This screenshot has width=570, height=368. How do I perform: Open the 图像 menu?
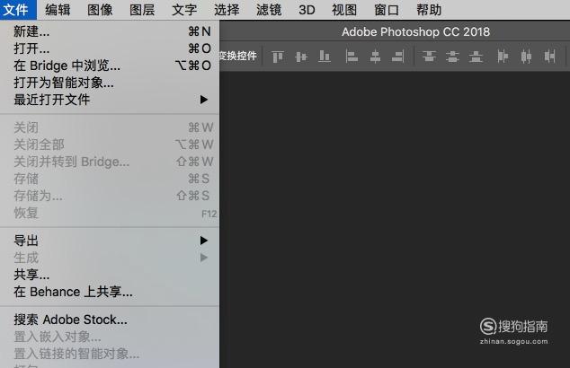(100, 10)
